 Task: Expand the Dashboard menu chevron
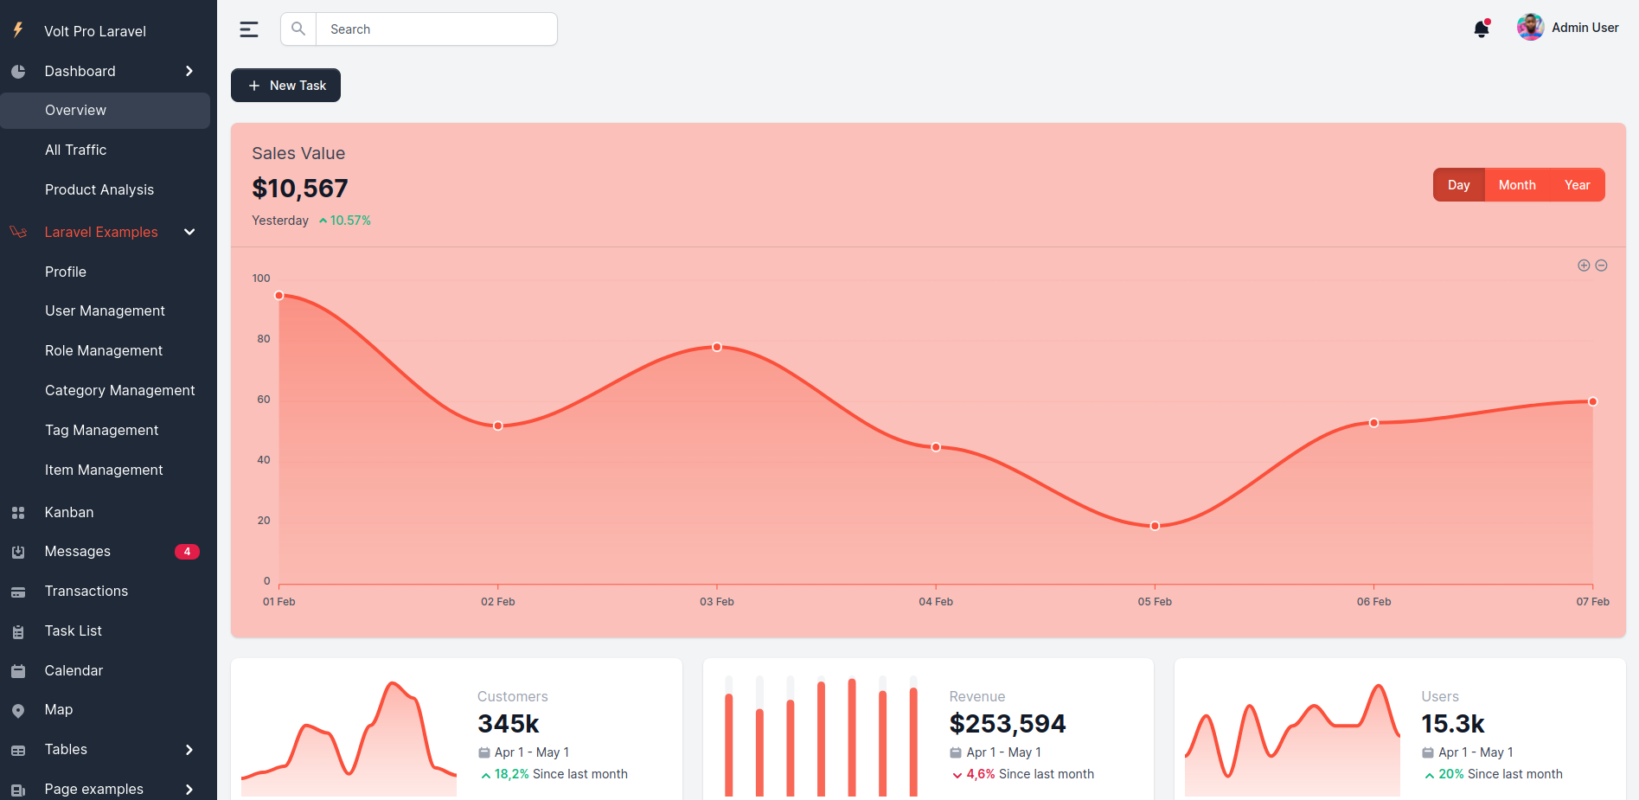click(189, 71)
